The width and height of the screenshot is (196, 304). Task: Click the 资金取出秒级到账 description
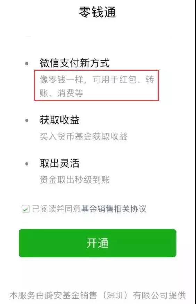tap(75, 179)
